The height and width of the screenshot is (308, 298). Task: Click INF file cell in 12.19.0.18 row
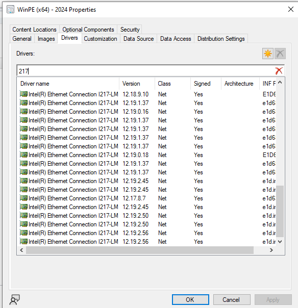269,155
